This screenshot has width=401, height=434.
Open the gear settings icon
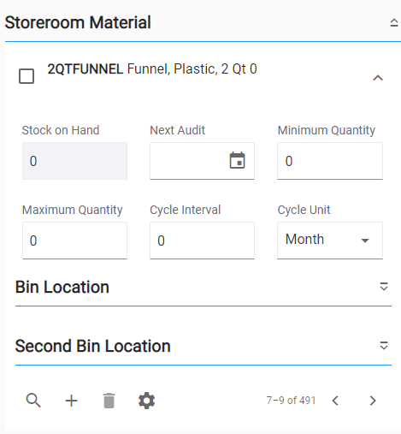coord(146,401)
